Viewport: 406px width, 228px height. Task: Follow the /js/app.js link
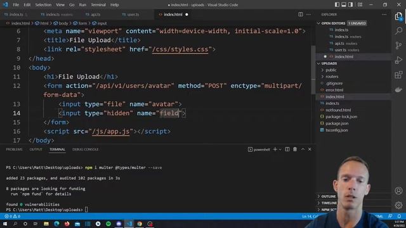coord(111,131)
